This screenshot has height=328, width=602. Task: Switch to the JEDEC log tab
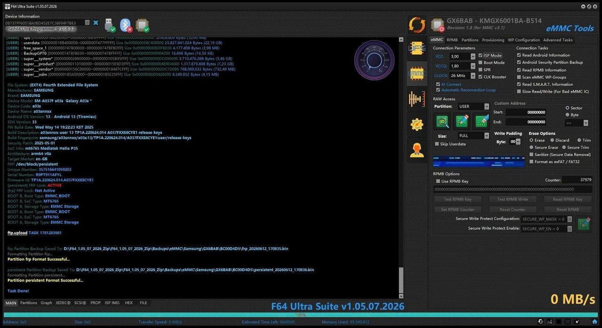(63, 303)
